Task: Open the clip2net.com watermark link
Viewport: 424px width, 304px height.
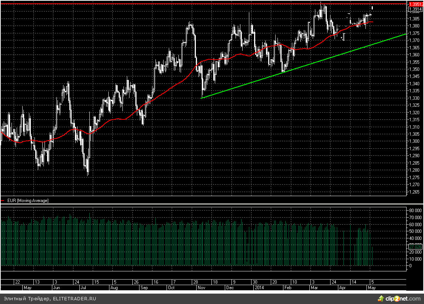Action: 402,298
